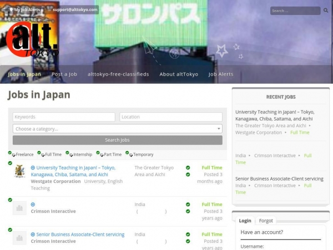333x250 pixels.
Task: Toggle the Freelance job type checkbox
Action: click(13, 155)
